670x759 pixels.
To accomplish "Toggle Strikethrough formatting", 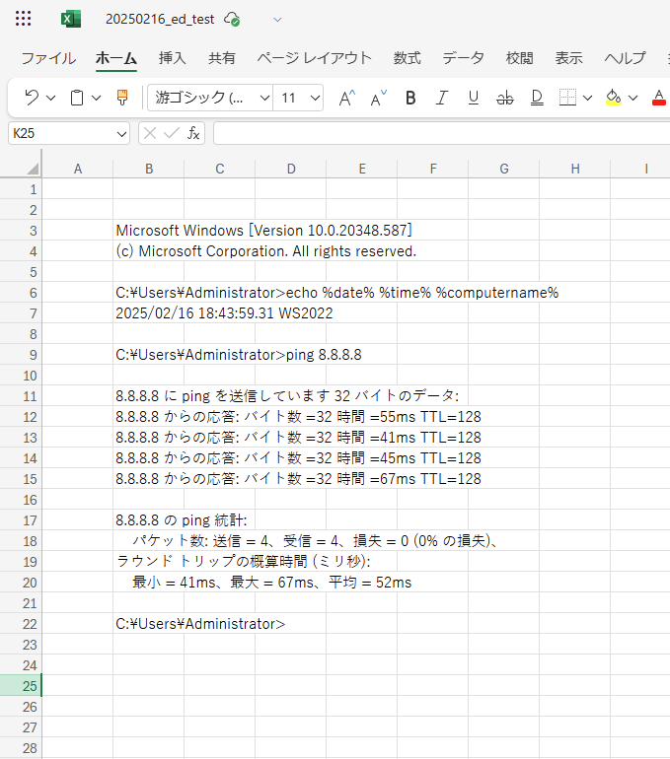I will (x=504, y=98).
